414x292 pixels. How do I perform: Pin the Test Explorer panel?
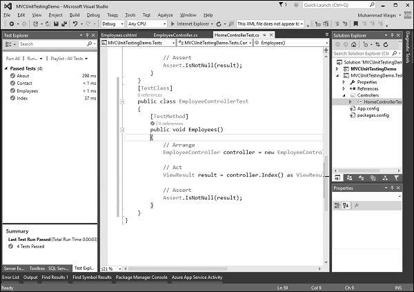[88, 35]
